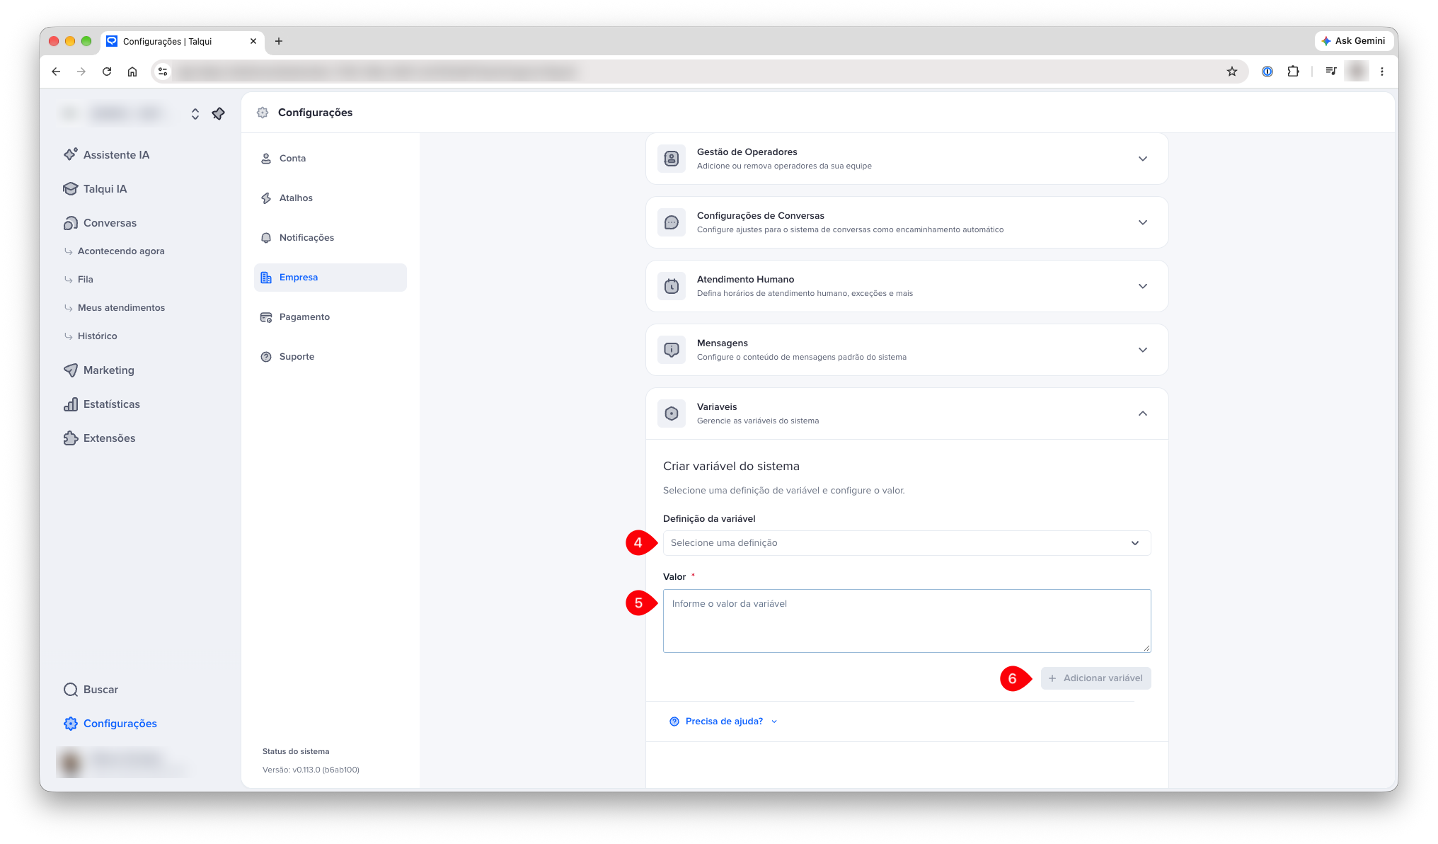Select Atalhos settings tab
1438x844 pixels.
coord(330,198)
